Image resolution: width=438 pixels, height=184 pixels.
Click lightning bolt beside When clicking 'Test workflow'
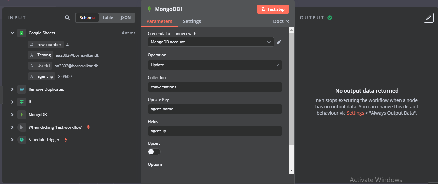click(88, 127)
